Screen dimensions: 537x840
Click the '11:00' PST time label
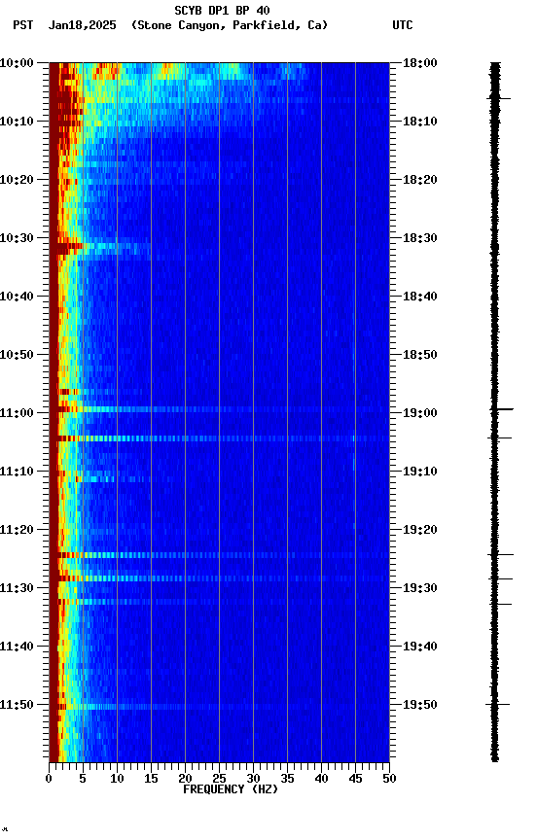[17, 413]
